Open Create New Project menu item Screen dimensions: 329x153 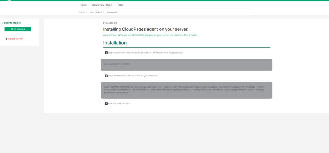point(102,5)
